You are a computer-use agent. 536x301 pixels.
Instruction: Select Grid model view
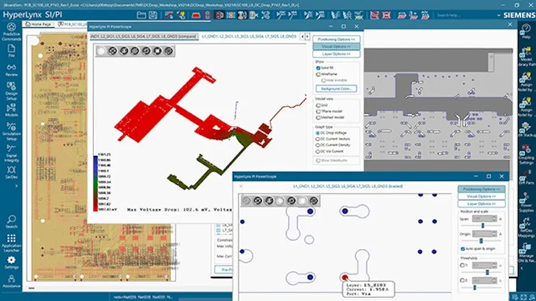coord(318,105)
